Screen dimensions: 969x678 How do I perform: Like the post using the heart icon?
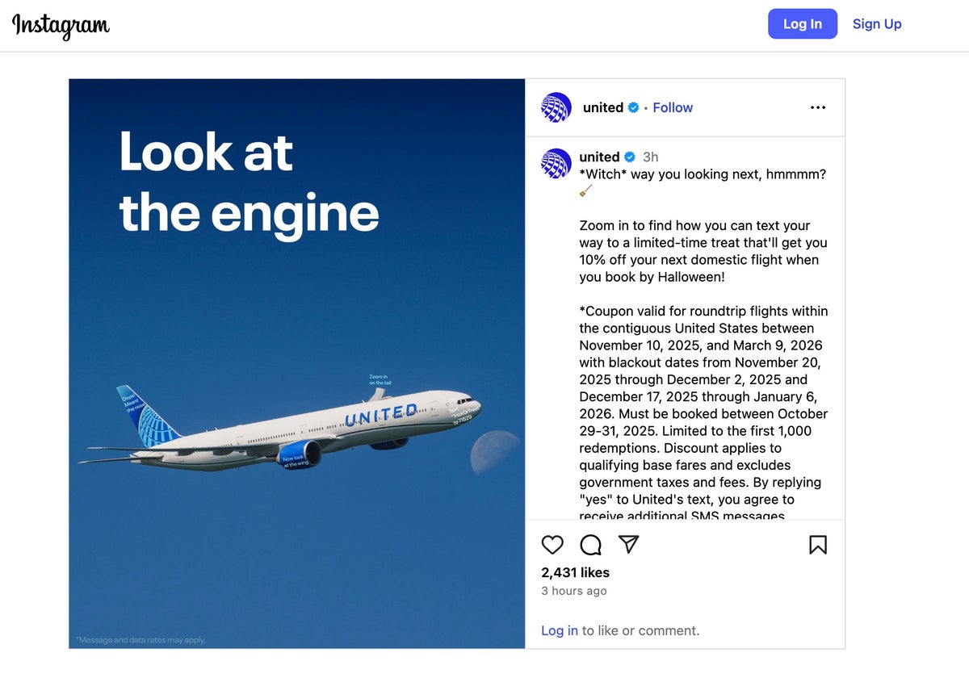click(x=552, y=546)
